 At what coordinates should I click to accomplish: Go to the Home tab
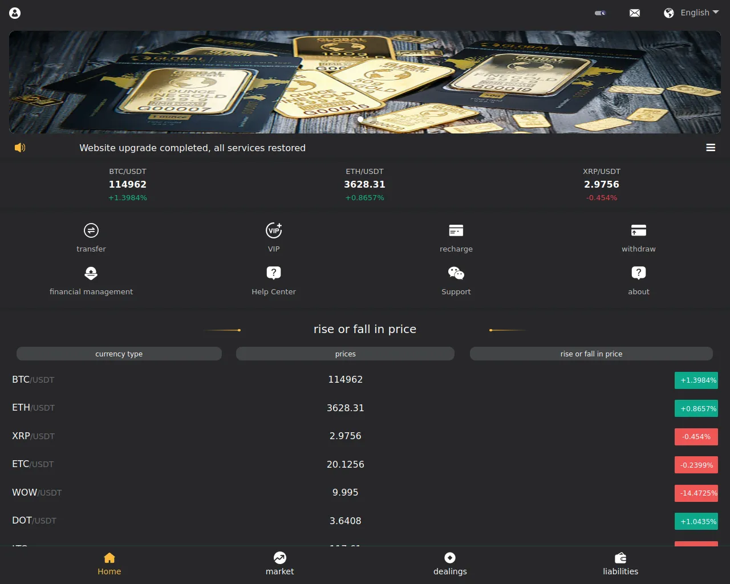point(109,565)
